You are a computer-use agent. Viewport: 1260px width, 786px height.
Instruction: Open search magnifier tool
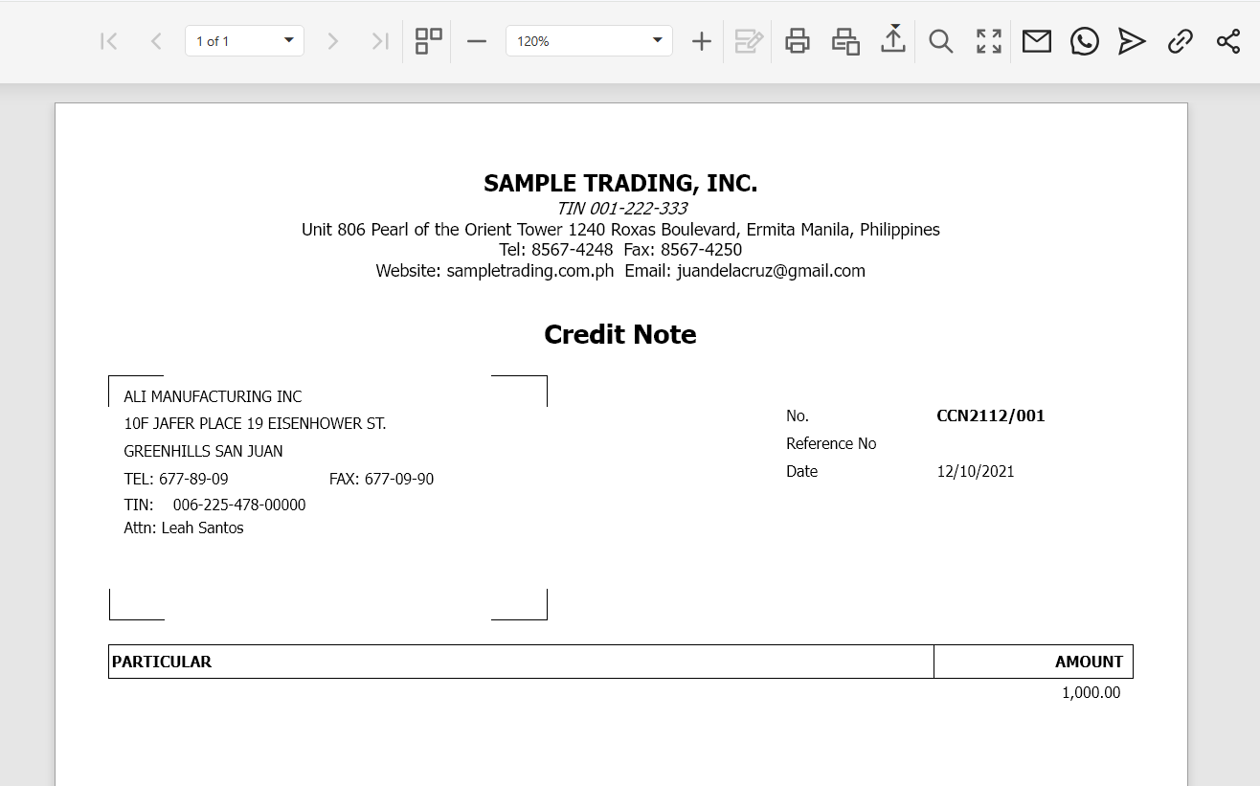(x=941, y=41)
